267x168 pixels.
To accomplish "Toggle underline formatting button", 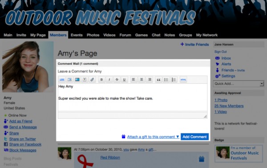I will click(124, 79).
